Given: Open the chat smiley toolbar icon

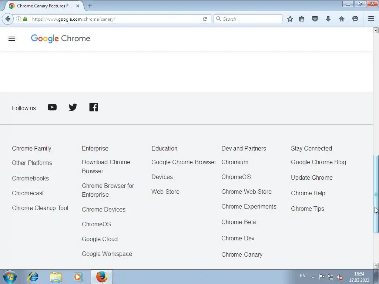Looking at the screenshot, I should tap(355, 19).
